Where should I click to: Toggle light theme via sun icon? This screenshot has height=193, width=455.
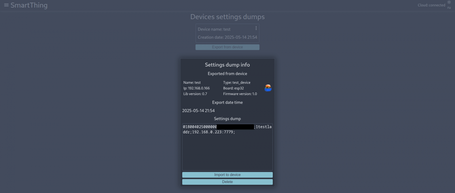click(449, 2)
